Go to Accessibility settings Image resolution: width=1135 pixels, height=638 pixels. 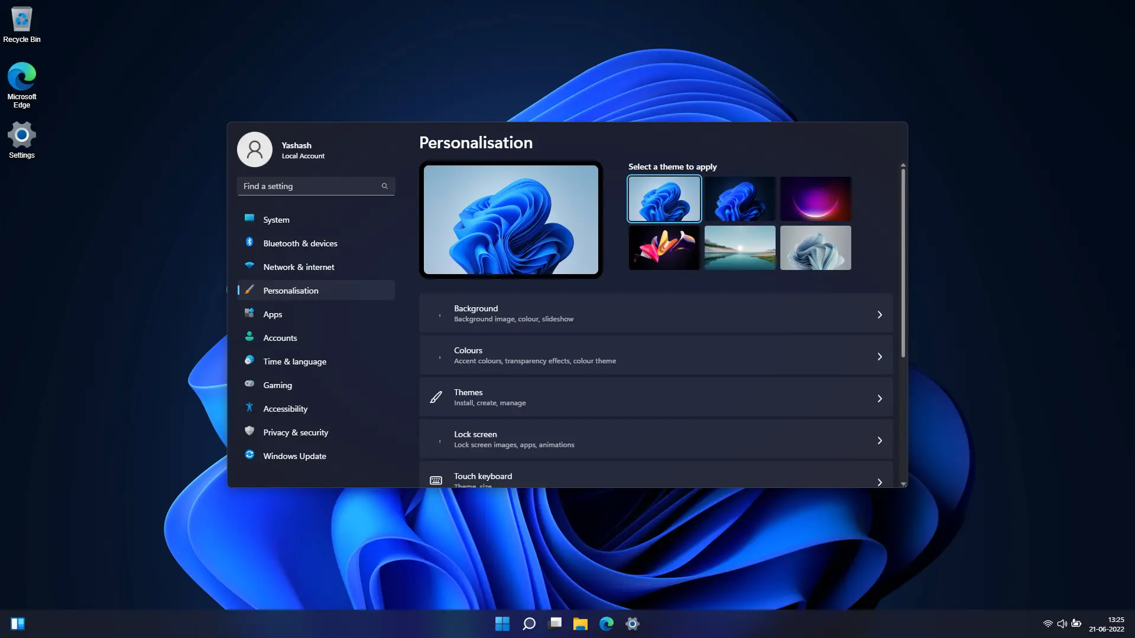[286, 408]
